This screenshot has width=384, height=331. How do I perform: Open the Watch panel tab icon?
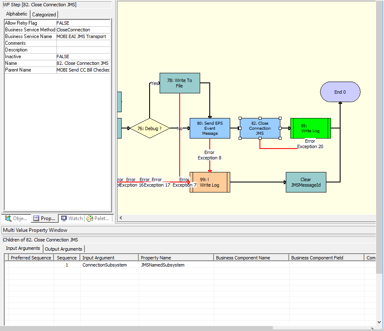[x=64, y=218]
